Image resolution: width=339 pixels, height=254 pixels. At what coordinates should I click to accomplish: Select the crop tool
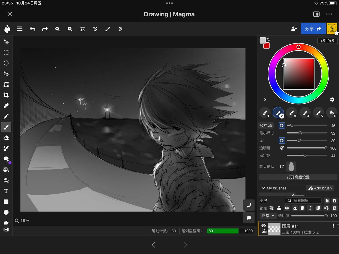[x=6, y=95]
